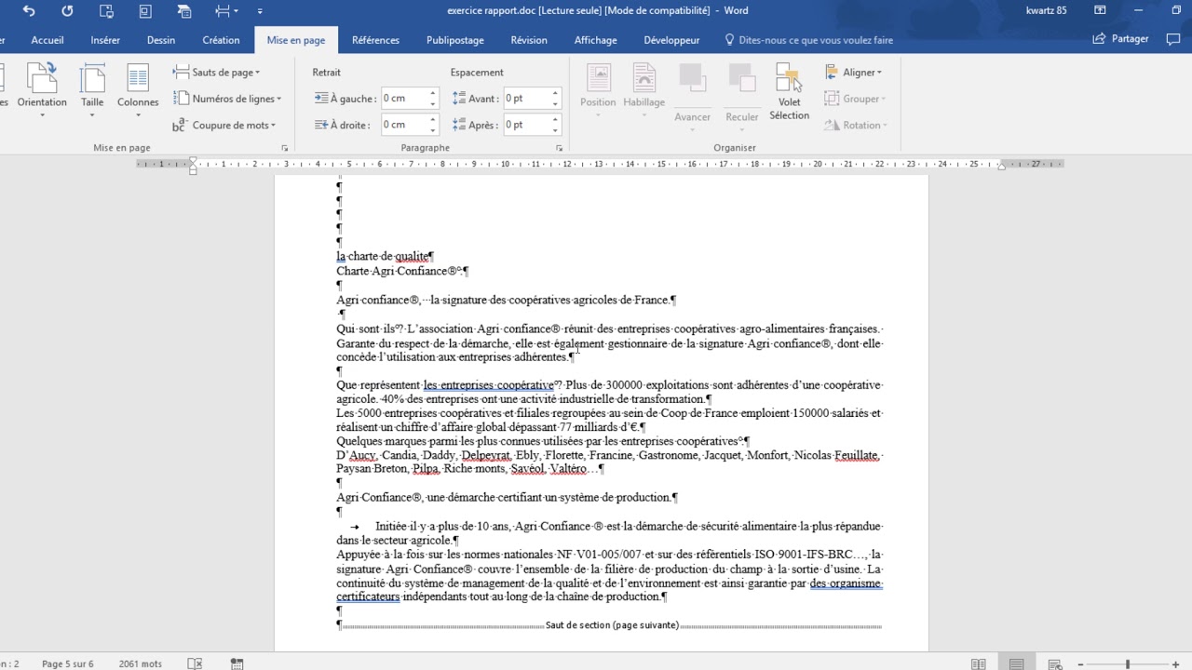Switch to the Références tab
The width and height of the screenshot is (1192, 670).
tap(375, 40)
